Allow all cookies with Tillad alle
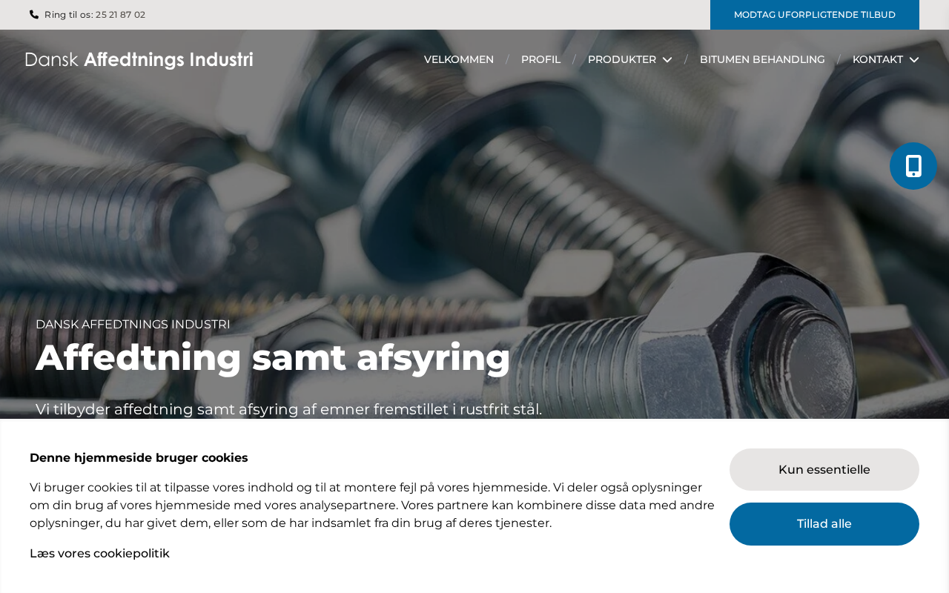 [824, 524]
